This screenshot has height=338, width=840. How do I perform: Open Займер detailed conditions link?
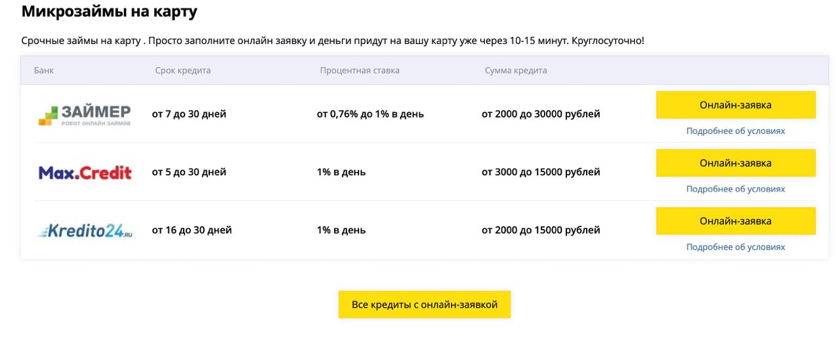click(736, 131)
